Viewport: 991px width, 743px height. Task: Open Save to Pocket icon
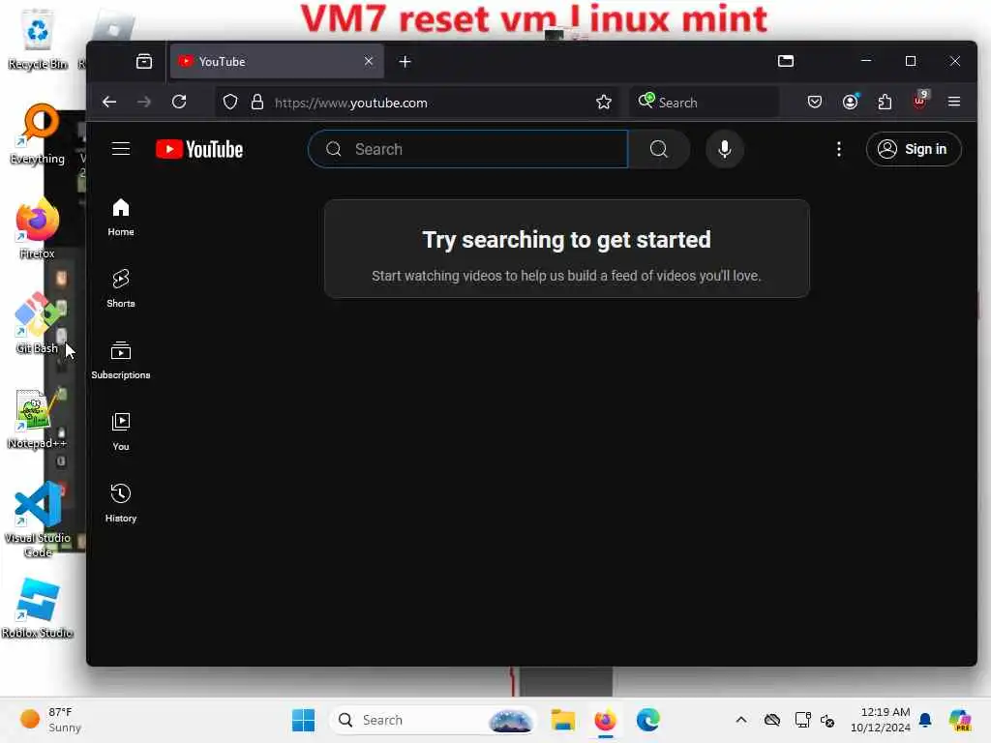[x=815, y=102]
